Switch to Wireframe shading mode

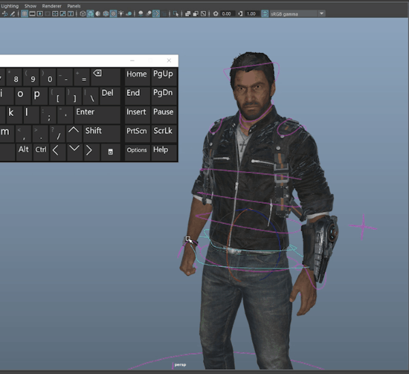pos(82,14)
